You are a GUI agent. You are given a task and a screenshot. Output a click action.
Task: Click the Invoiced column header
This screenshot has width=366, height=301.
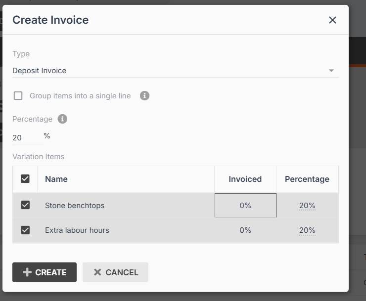tap(245, 179)
